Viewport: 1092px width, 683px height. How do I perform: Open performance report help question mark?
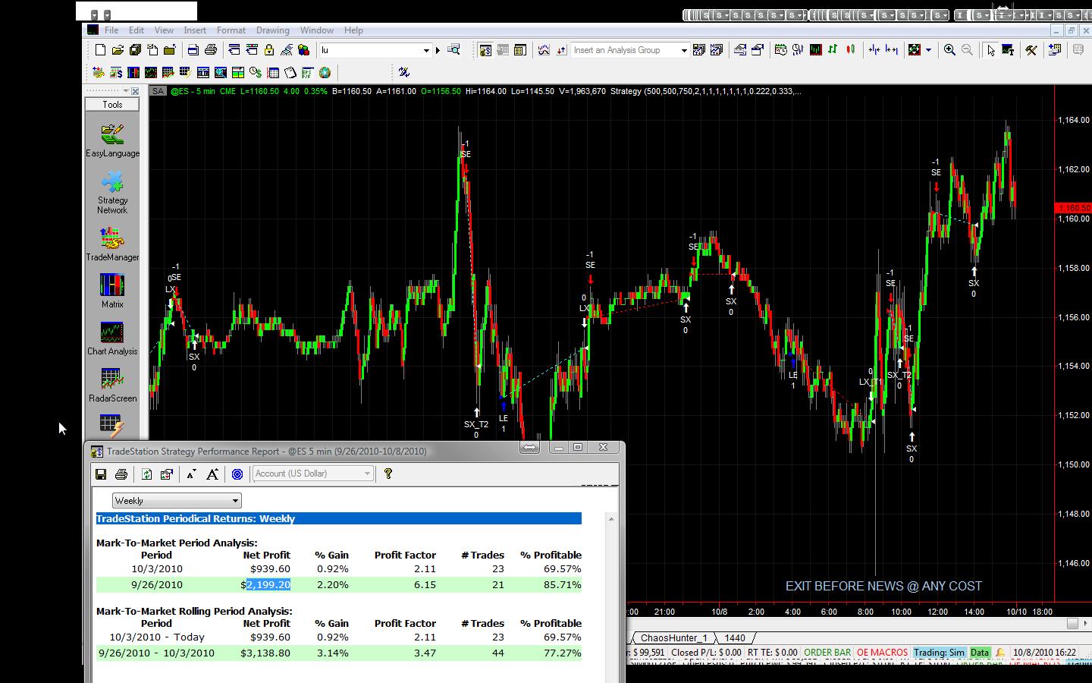coord(388,474)
